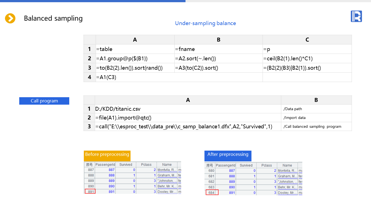This screenshot has width=371, height=209.
Task: Click the cell containing =A1(C3)
Action: click(179, 77)
